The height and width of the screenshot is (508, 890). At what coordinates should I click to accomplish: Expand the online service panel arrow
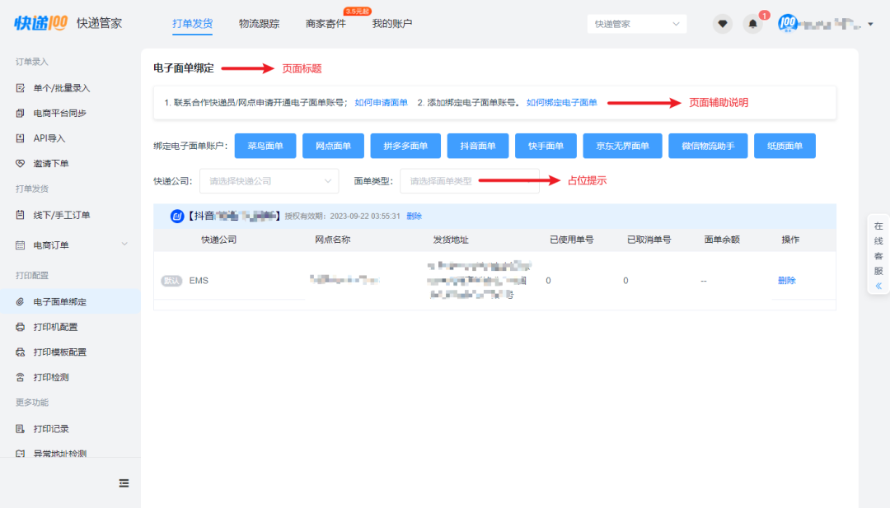(878, 286)
